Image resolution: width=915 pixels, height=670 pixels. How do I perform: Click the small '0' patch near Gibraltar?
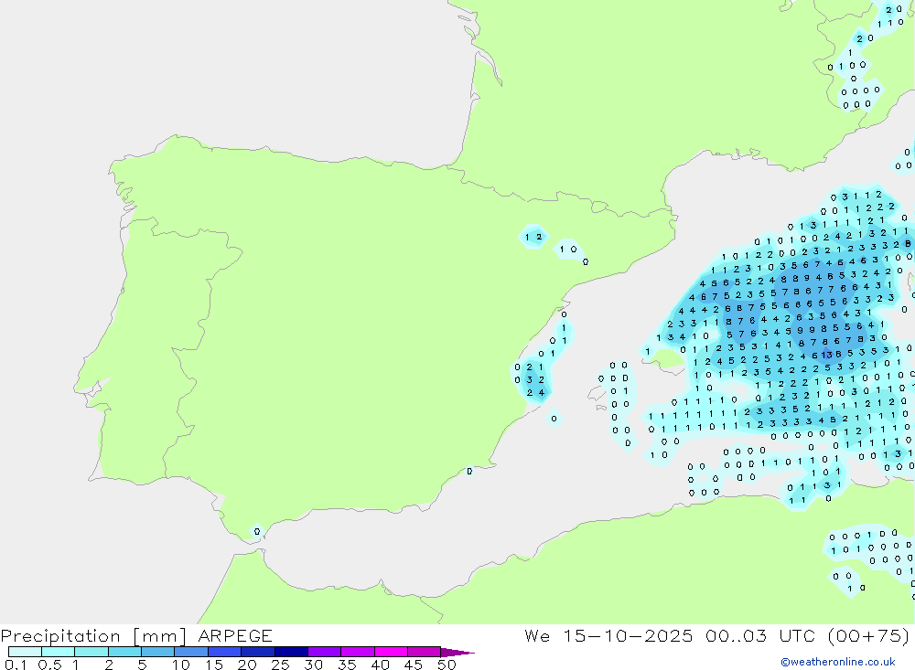coord(257,531)
